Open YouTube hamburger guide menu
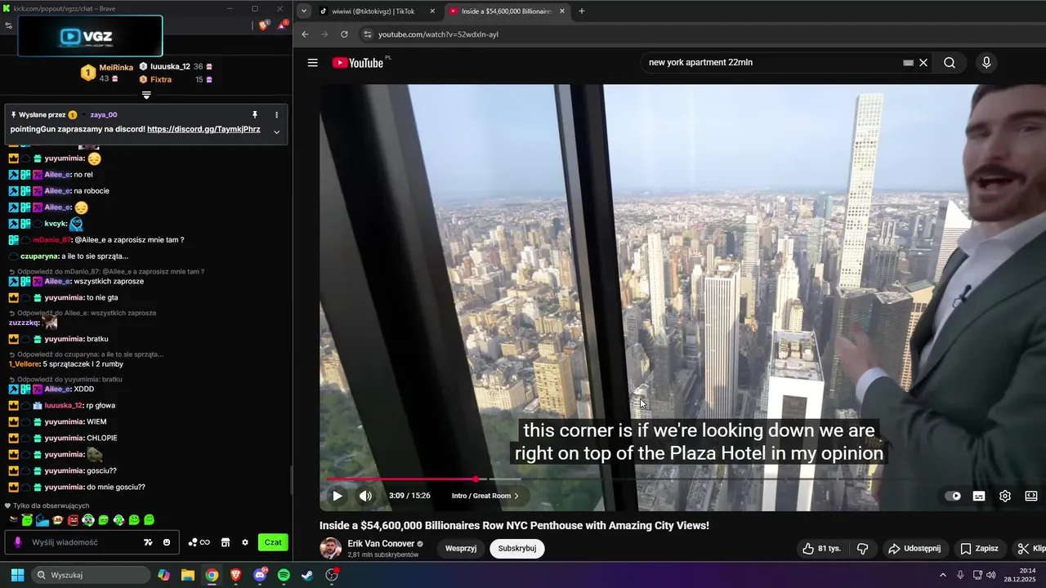The height and width of the screenshot is (588, 1046). pyautogui.click(x=312, y=63)
